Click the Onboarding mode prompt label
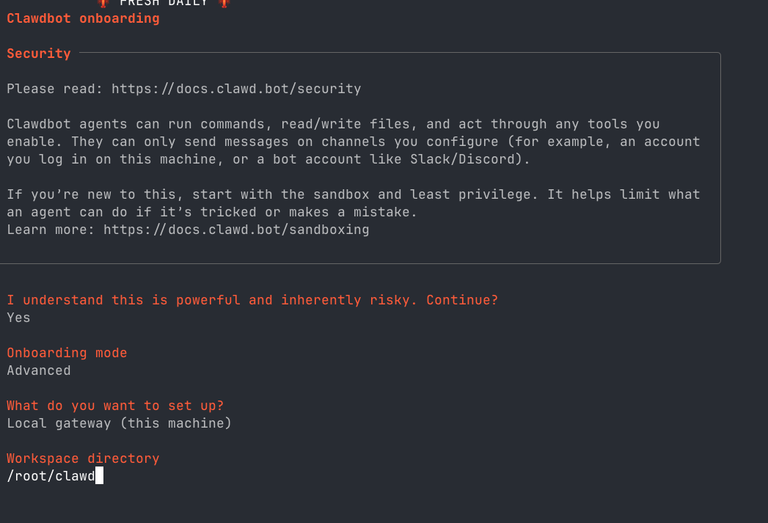This screenshot has height=523, width=768. pyautogui.click(x=66, y=352)
